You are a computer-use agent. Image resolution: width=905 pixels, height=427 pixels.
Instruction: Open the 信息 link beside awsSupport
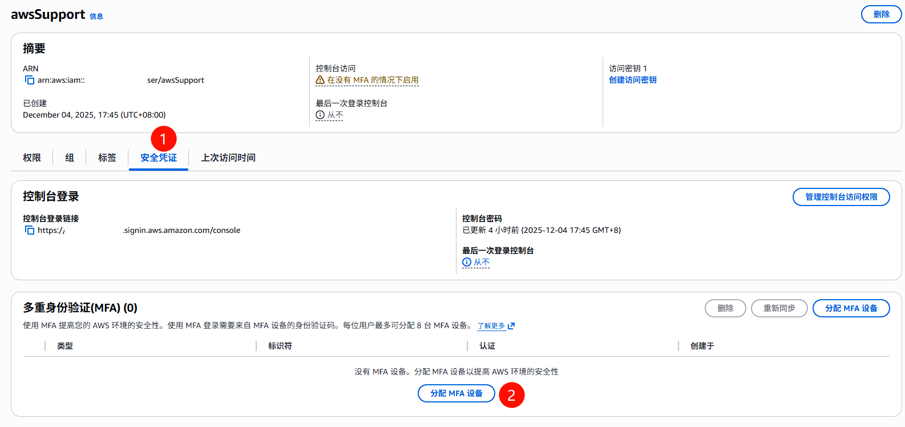pos(96,17)
